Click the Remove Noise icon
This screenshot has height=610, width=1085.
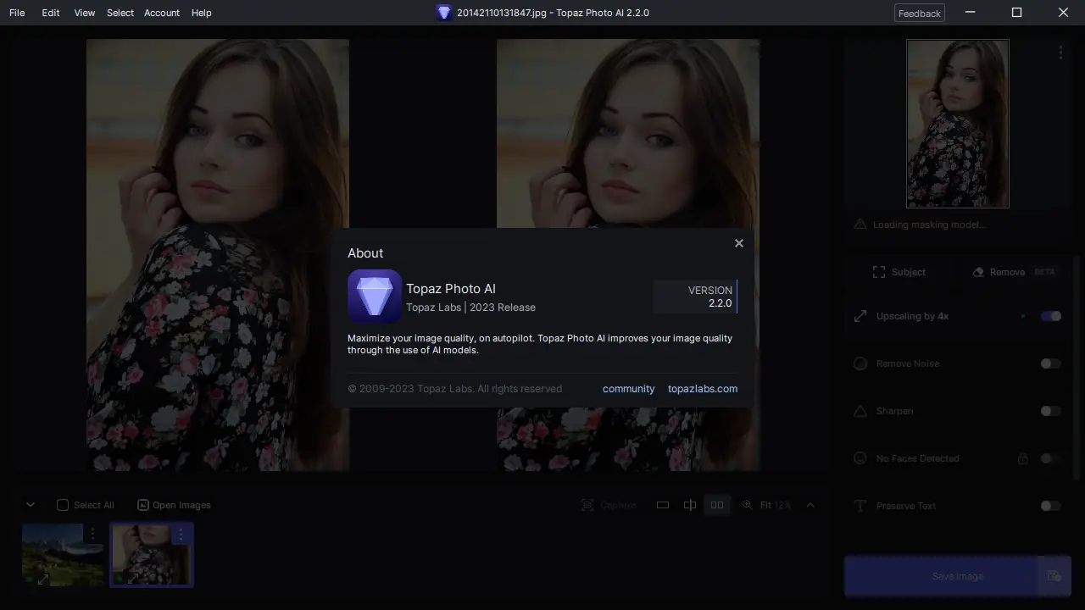[x=860, y=363]
